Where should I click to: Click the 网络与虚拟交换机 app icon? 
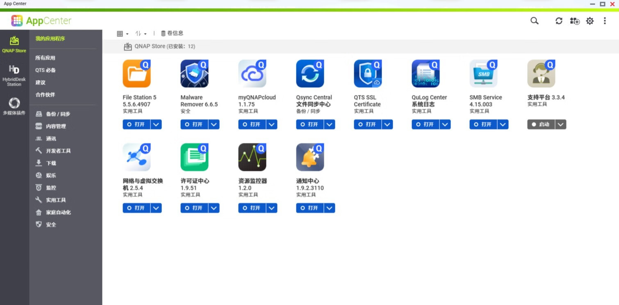(137, 157)
